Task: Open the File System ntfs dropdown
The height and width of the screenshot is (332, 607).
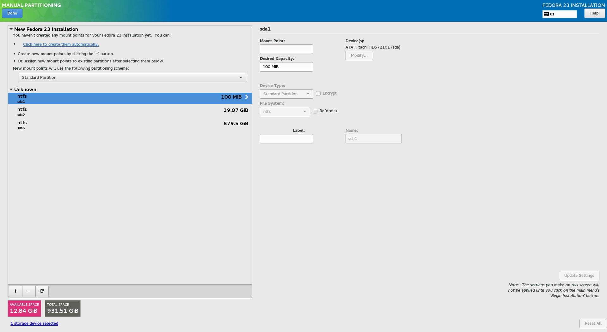Action: coord(285,112)
